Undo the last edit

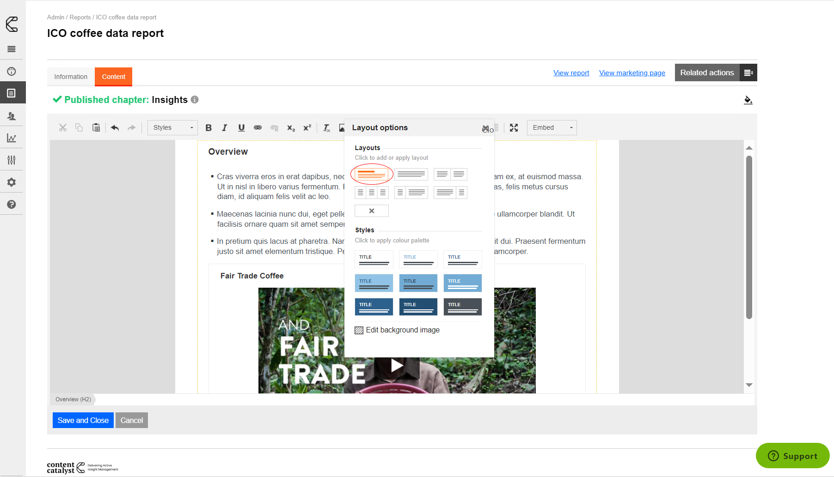(x=115, y=128)
